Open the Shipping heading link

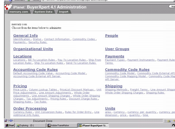(x=114, y=86)
